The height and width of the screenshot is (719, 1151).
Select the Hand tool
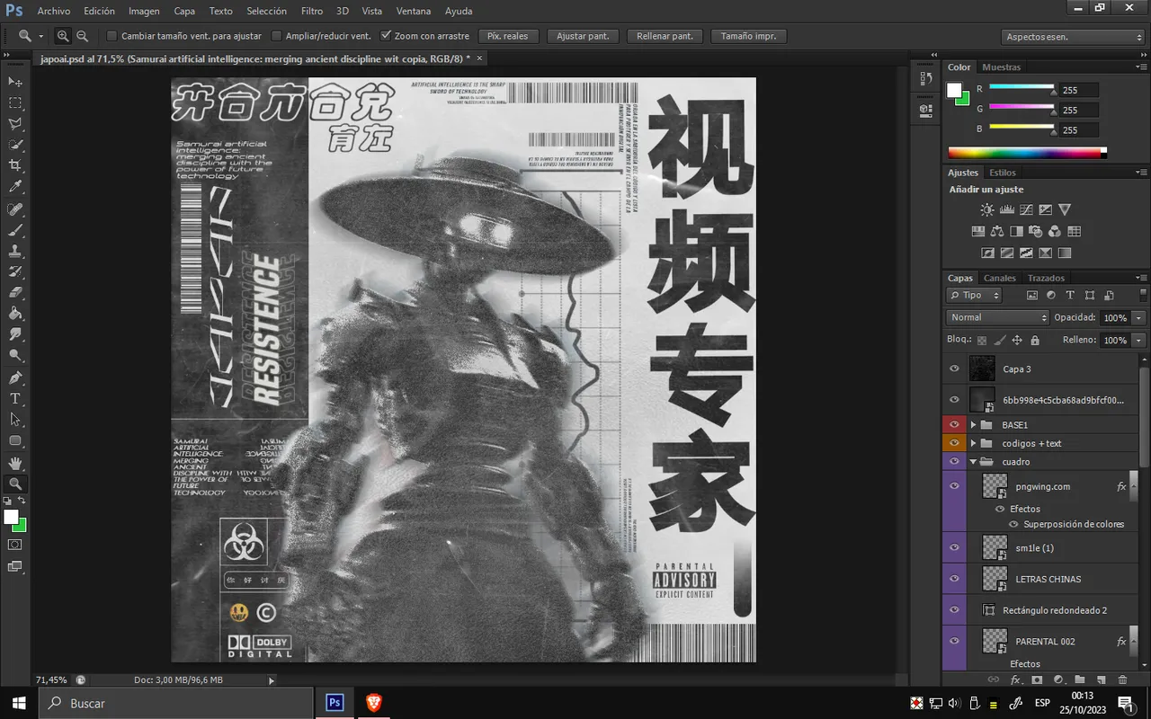pos(15,463)
